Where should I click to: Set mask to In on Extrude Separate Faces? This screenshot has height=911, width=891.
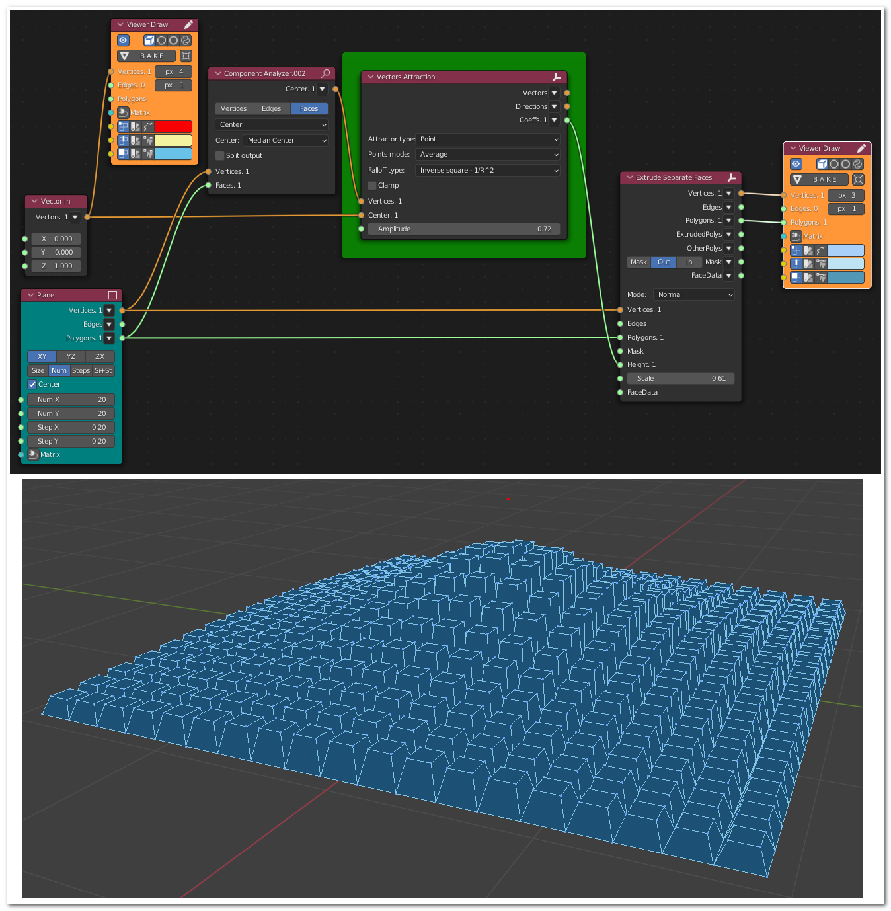click(689, 262)
